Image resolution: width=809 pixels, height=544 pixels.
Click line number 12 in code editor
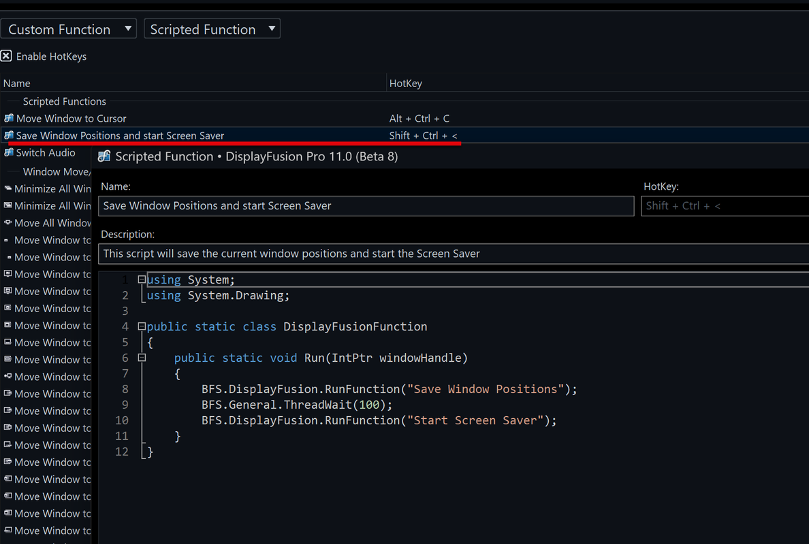click(122, 452)
